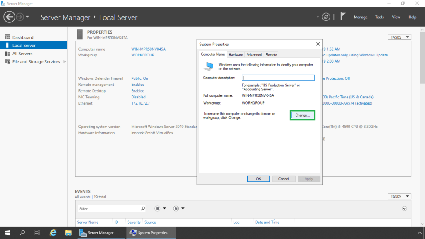
Task: Click Cancel in System Properties
Action: coord(283,179)
